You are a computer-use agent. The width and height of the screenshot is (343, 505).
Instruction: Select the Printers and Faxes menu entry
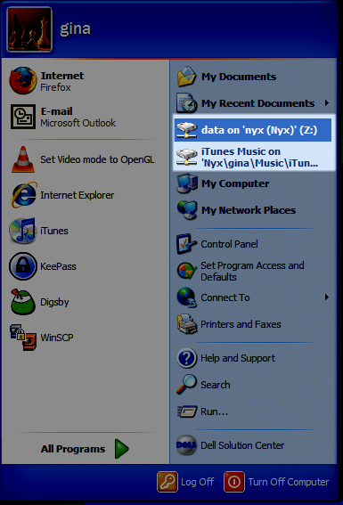click(x=253, y=324)
